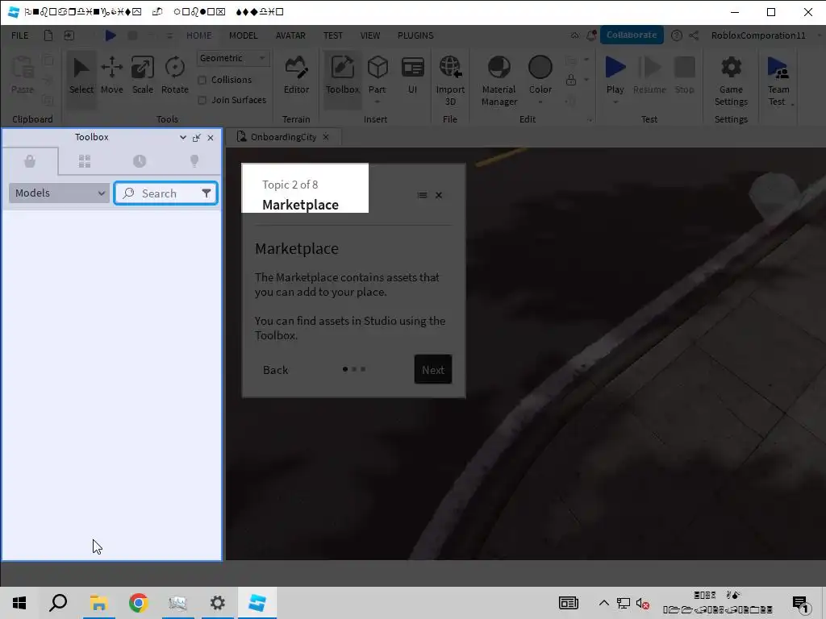
Task: Undock the Toolbox panel
Action: (x=197, y=137)
